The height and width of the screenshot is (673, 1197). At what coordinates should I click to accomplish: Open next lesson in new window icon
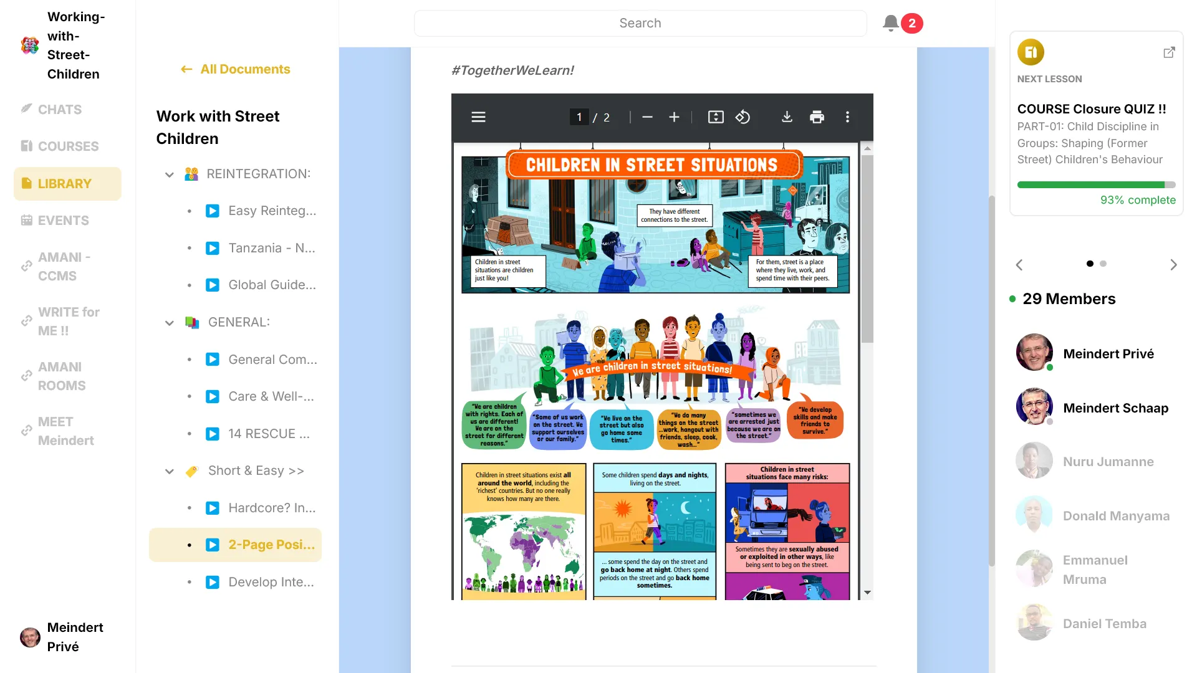pos(1169,52)
